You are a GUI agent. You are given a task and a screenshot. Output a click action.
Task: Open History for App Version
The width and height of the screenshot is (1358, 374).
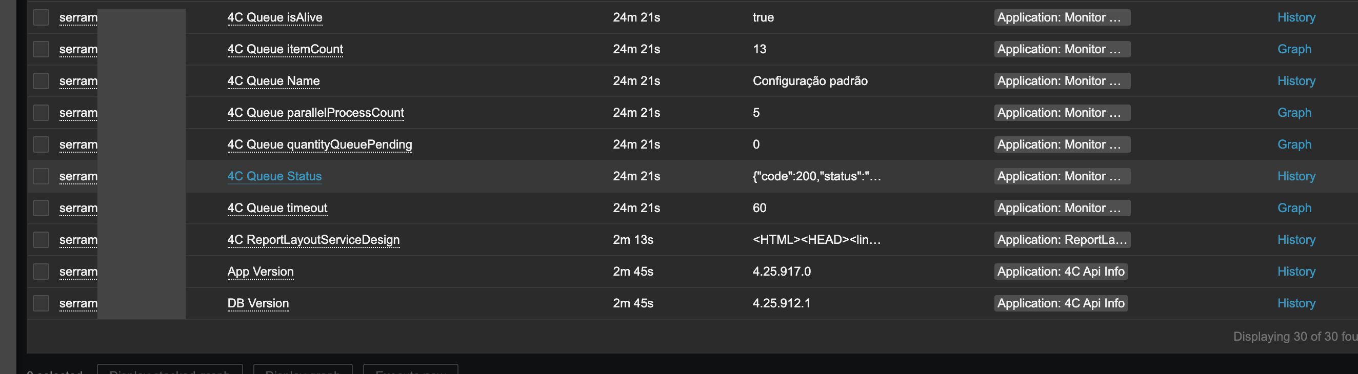point(1296,272)
